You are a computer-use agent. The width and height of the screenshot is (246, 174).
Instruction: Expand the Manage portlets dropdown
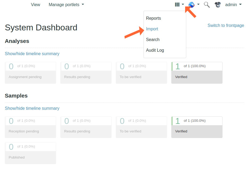pyautogui.click(x=66, y=5)
